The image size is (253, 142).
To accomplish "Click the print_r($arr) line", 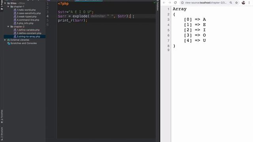I will [x=72, y=21].
